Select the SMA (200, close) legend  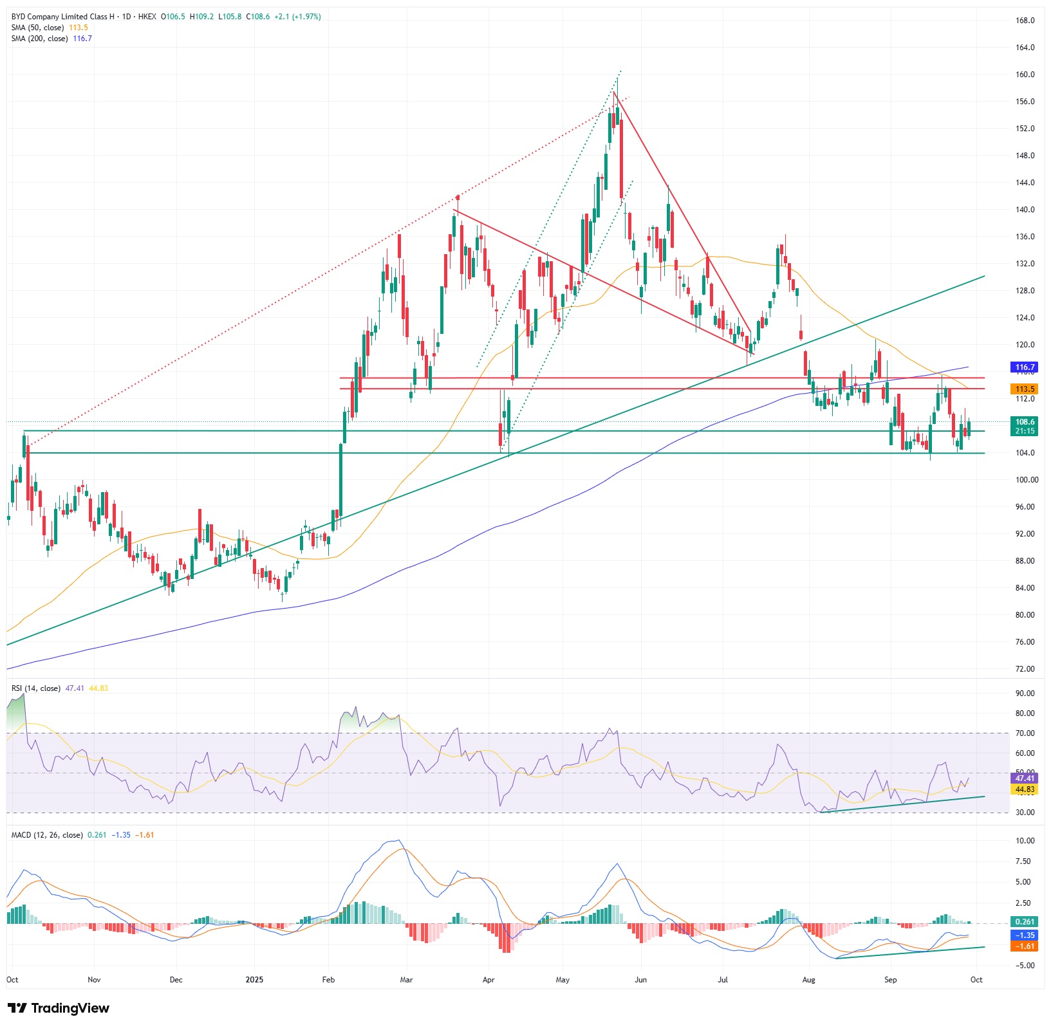click(x=39, y=39)
